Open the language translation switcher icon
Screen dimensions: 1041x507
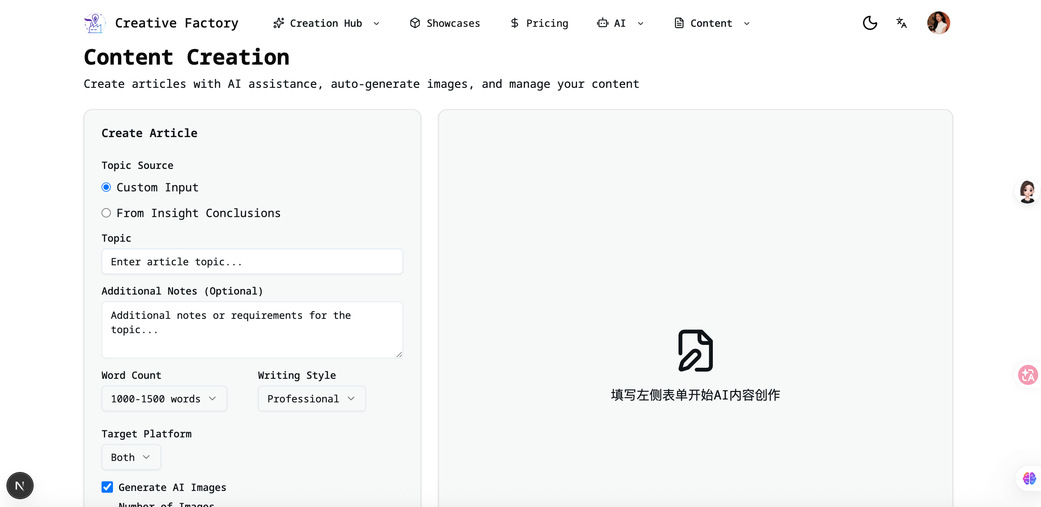pos(901,23)
